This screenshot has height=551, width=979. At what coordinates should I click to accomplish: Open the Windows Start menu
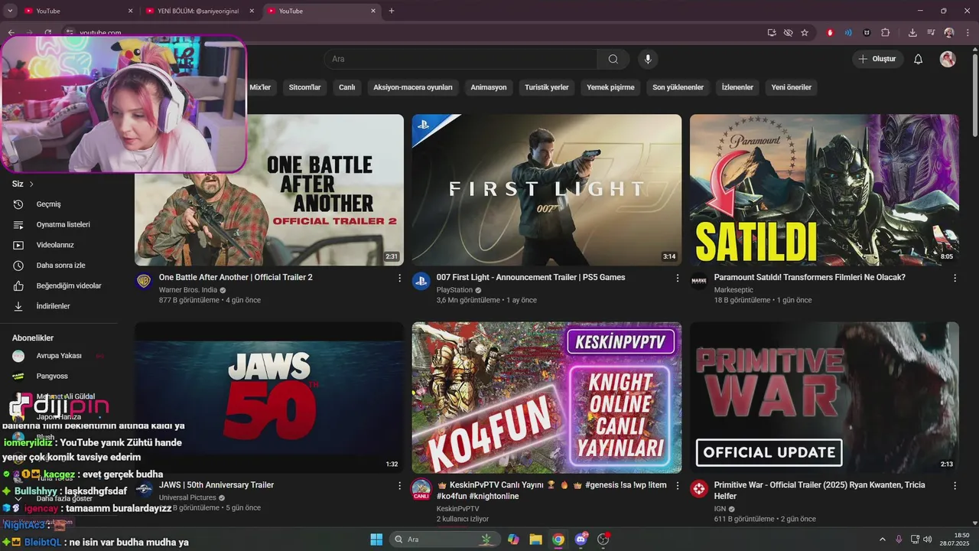tap(376, 540)
